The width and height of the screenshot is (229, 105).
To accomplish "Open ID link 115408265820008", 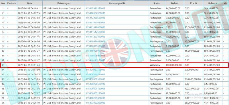I will click(95, 98).
